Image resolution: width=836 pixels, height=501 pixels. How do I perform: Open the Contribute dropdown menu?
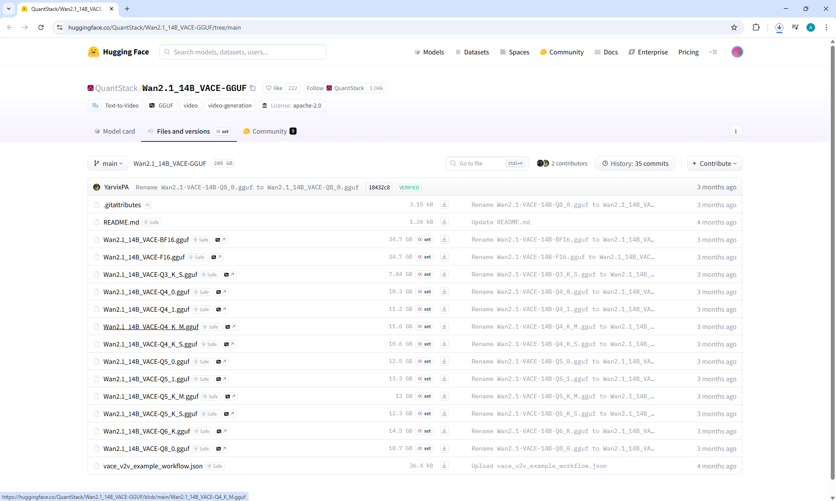(x=714, y=164)
